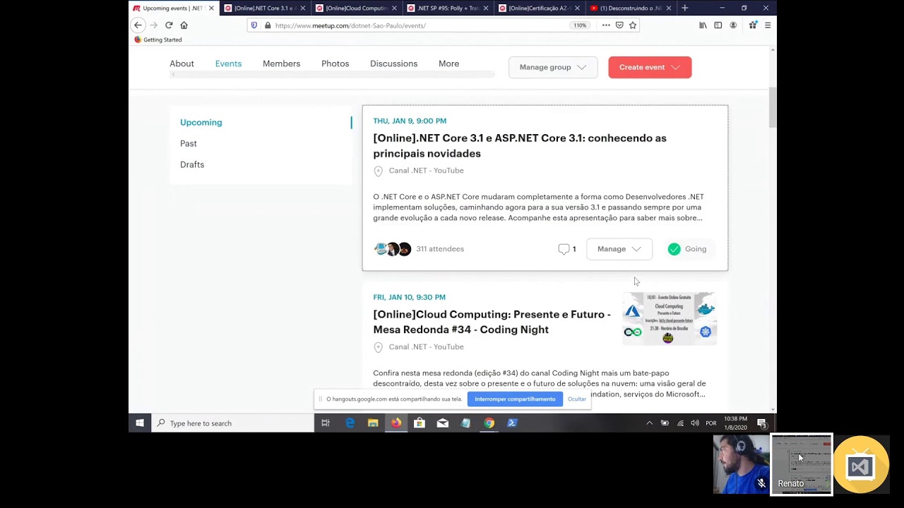The height and width of the screenshot is (508, 904).
Task: Open the Cloud Computing: Presente e Futuro event title
Action: click(492, 322)
